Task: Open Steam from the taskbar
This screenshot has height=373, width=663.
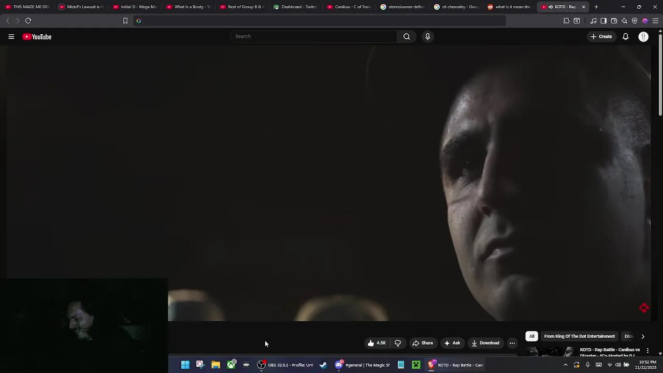Action: tap(323, 365)
